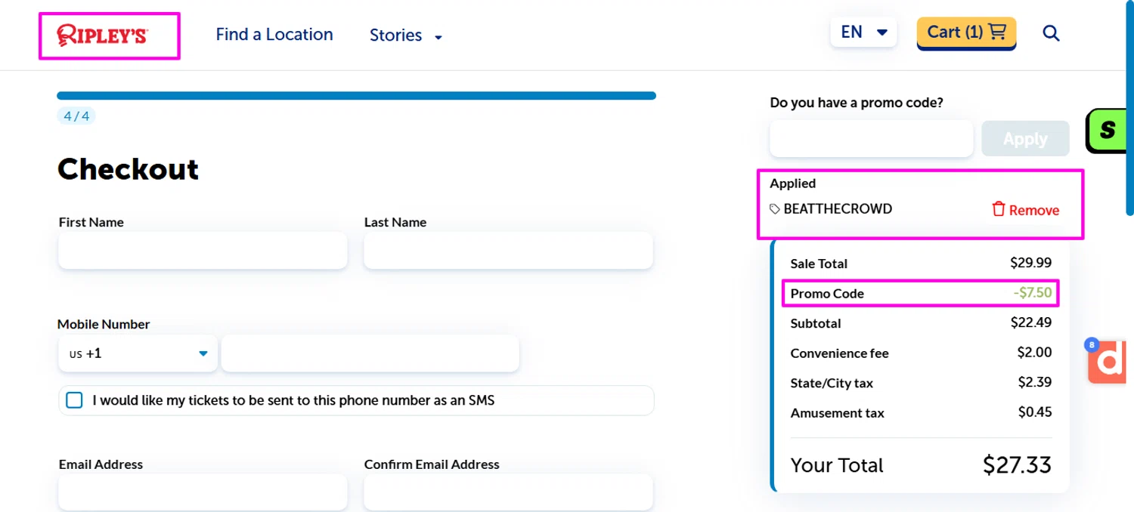
Task: Click the Convenience fee $2.00 amount
Action: pos(1034,352)
